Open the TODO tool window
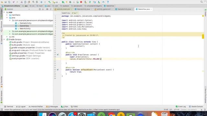207x116 pixels. 74,107
